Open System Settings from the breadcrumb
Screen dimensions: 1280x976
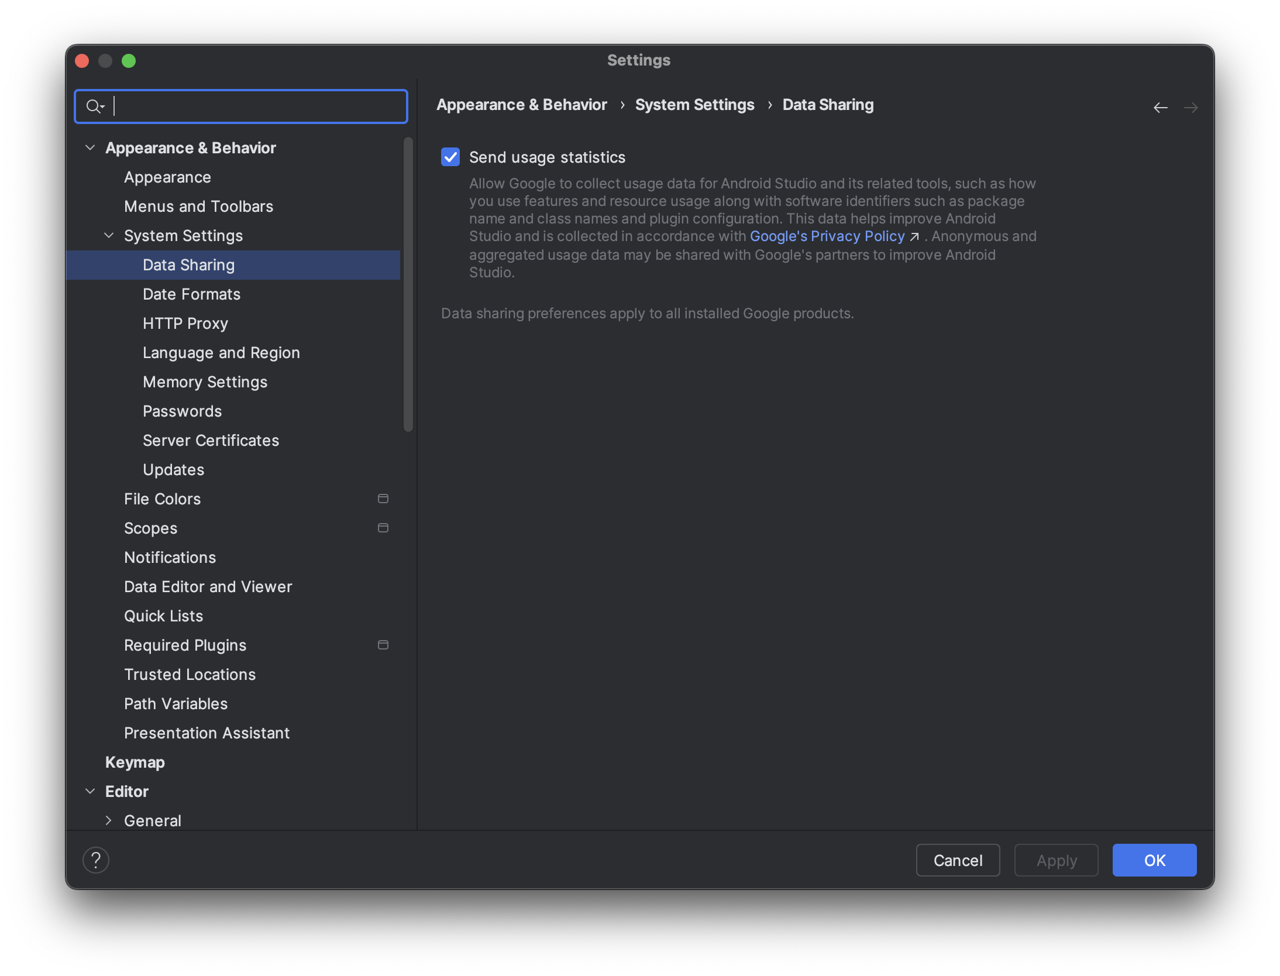(x=695, y=105)
